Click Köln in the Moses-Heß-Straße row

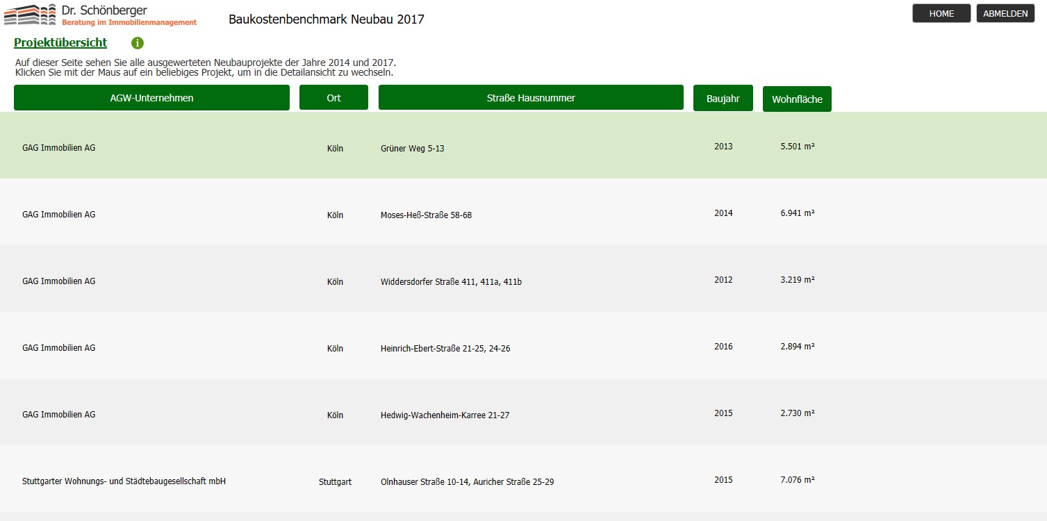335,215
